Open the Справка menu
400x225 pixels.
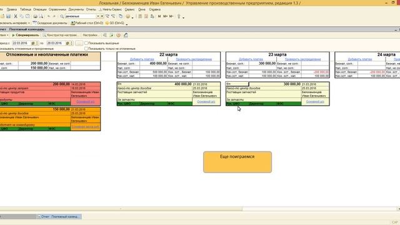pos(154,9)
